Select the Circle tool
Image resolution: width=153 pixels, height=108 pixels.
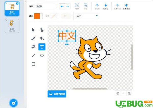[x=42, y=56]
